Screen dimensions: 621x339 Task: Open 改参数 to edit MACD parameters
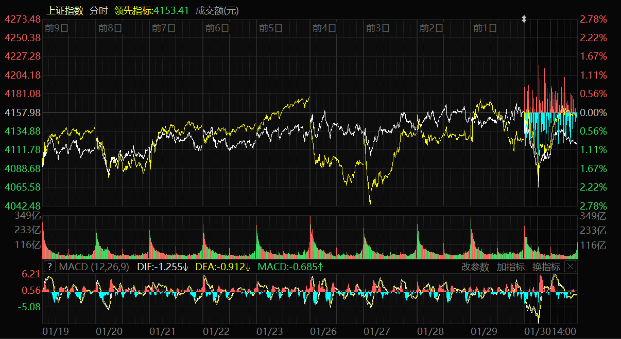pyautogui.click(x=475, y=267)
